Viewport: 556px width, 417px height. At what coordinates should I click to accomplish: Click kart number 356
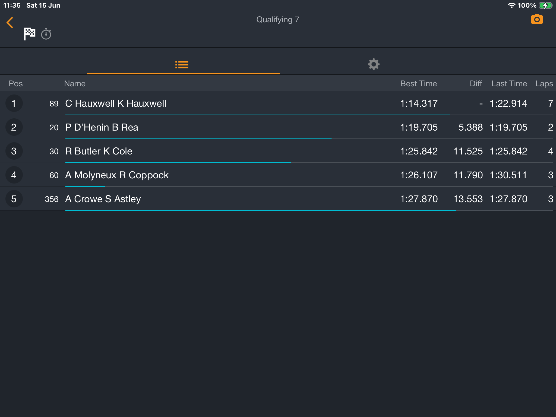tap(52, 199)
